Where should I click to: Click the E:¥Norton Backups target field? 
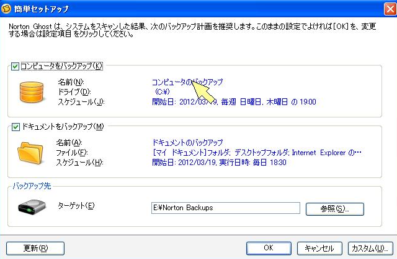coord(226,208)
